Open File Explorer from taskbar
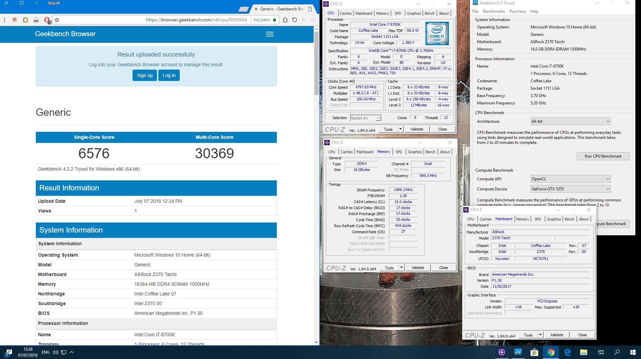Screen dimensions: 641x359 point(583,352)
